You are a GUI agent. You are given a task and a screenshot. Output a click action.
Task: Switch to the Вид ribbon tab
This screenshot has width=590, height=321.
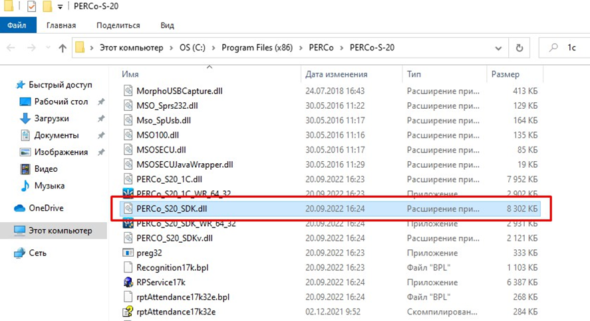coord(167,25)
